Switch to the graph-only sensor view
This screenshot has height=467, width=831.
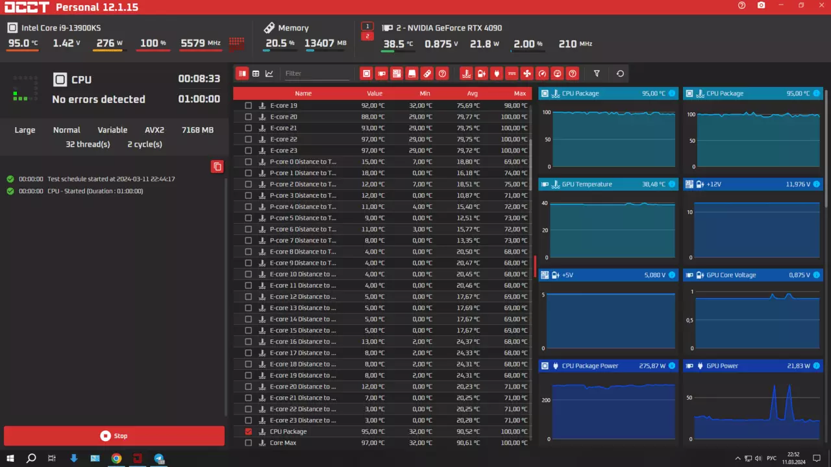pos(269,73)
